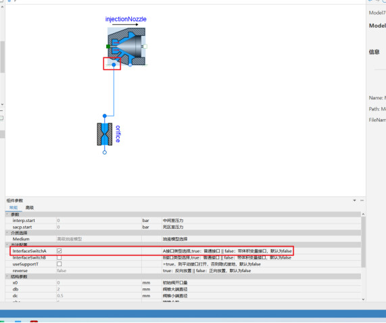
Task: Click the Path: field in info panel
Action: 377,109
